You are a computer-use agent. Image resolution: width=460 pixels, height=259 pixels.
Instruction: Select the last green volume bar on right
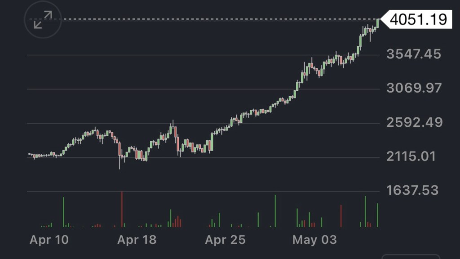[x=377, y=215]
